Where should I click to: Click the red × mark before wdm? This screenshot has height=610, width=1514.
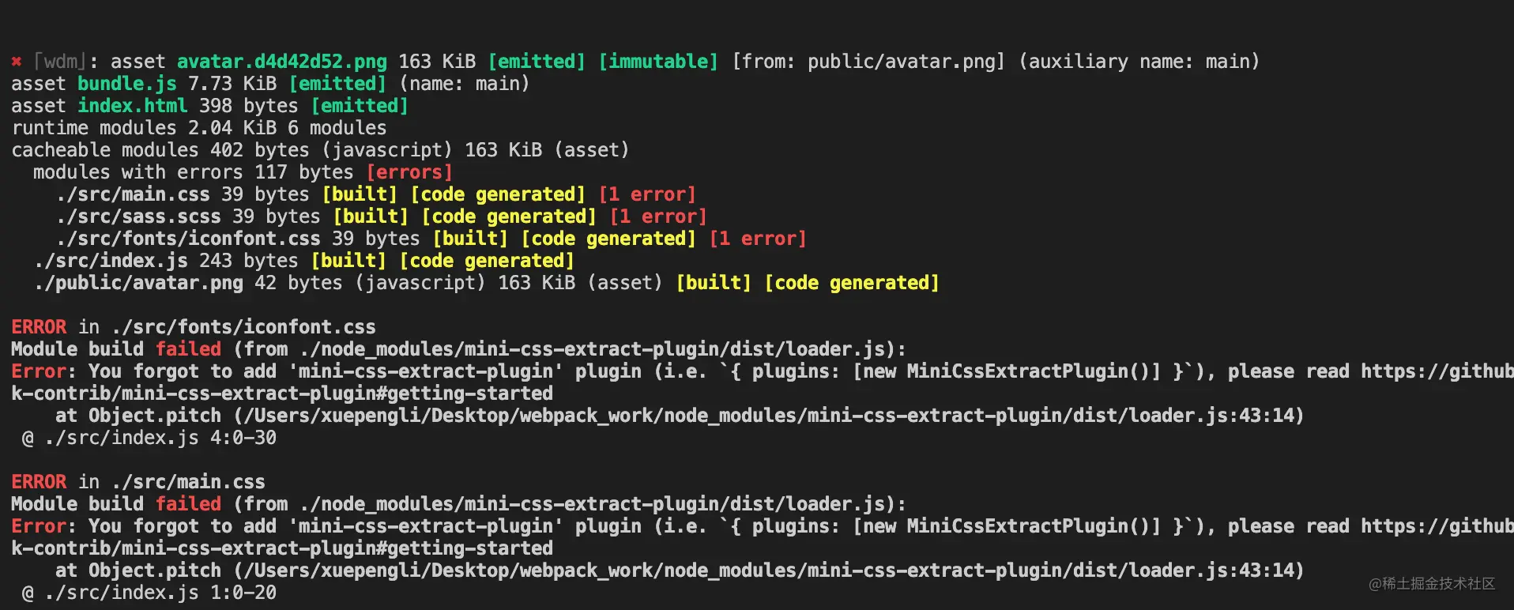click(17, 62)
